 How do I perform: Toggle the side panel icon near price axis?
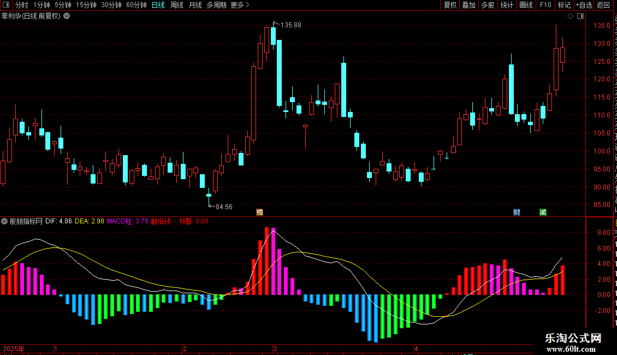[x=580, y=16]
